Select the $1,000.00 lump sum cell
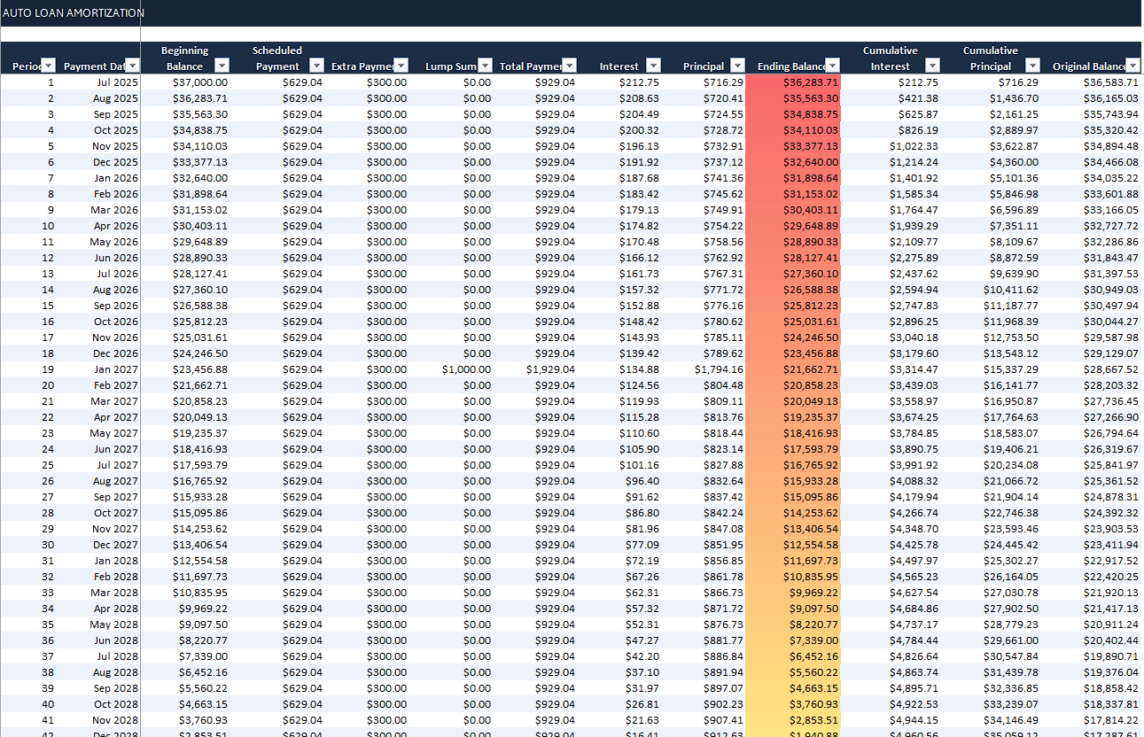This screenshot has height=737, width=1144. tap(451, 369)
